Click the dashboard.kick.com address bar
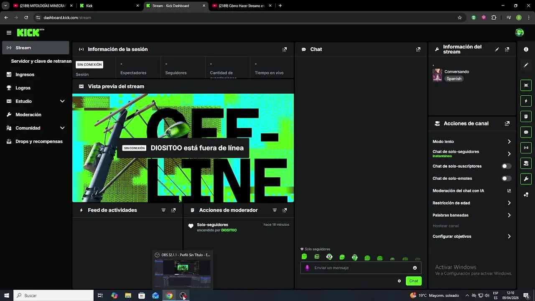Viewport: 535px width, 301px height. tap(247, 18)
